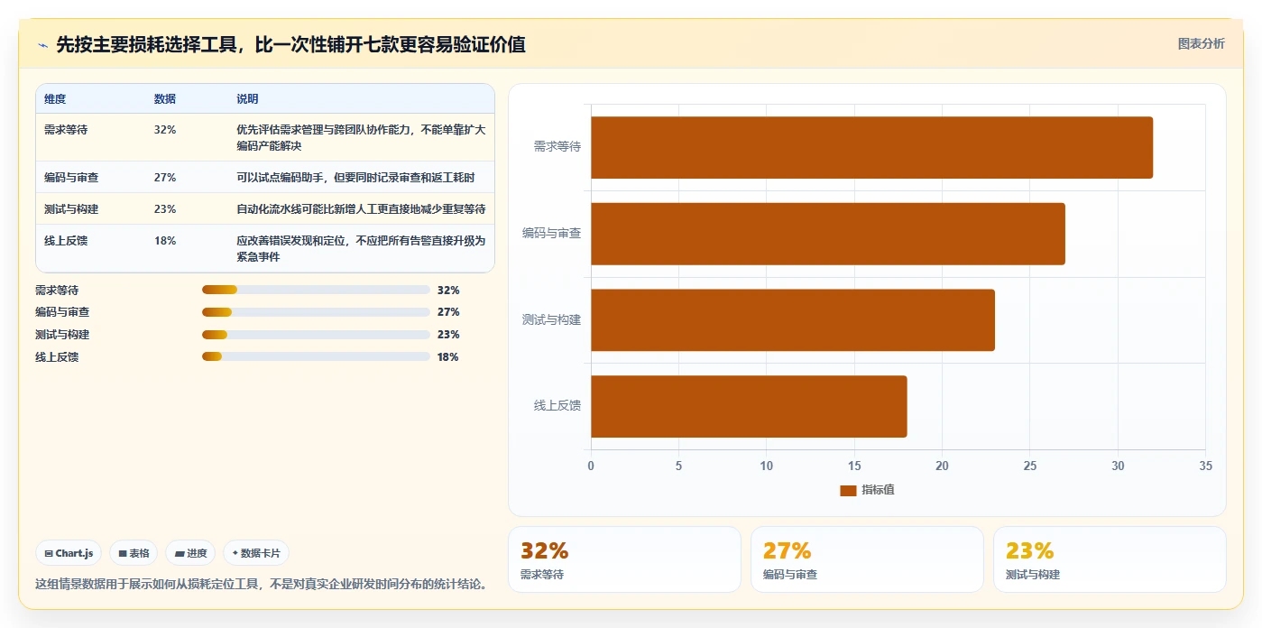Click the 数据 table column header
Screen dimensions: 1262x628
pyautogui.click(x=165, y=99)
